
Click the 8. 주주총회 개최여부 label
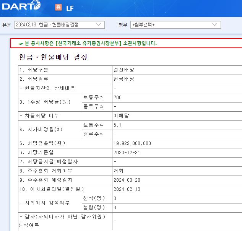tap(46, 171)
